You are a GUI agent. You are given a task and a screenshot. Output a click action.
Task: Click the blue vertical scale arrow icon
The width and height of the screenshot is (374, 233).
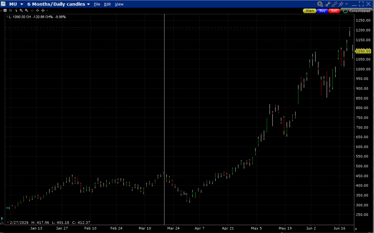(x=2, y=218)
